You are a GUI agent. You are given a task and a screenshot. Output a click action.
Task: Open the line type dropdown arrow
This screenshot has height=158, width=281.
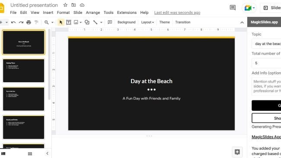pos(101,23)
